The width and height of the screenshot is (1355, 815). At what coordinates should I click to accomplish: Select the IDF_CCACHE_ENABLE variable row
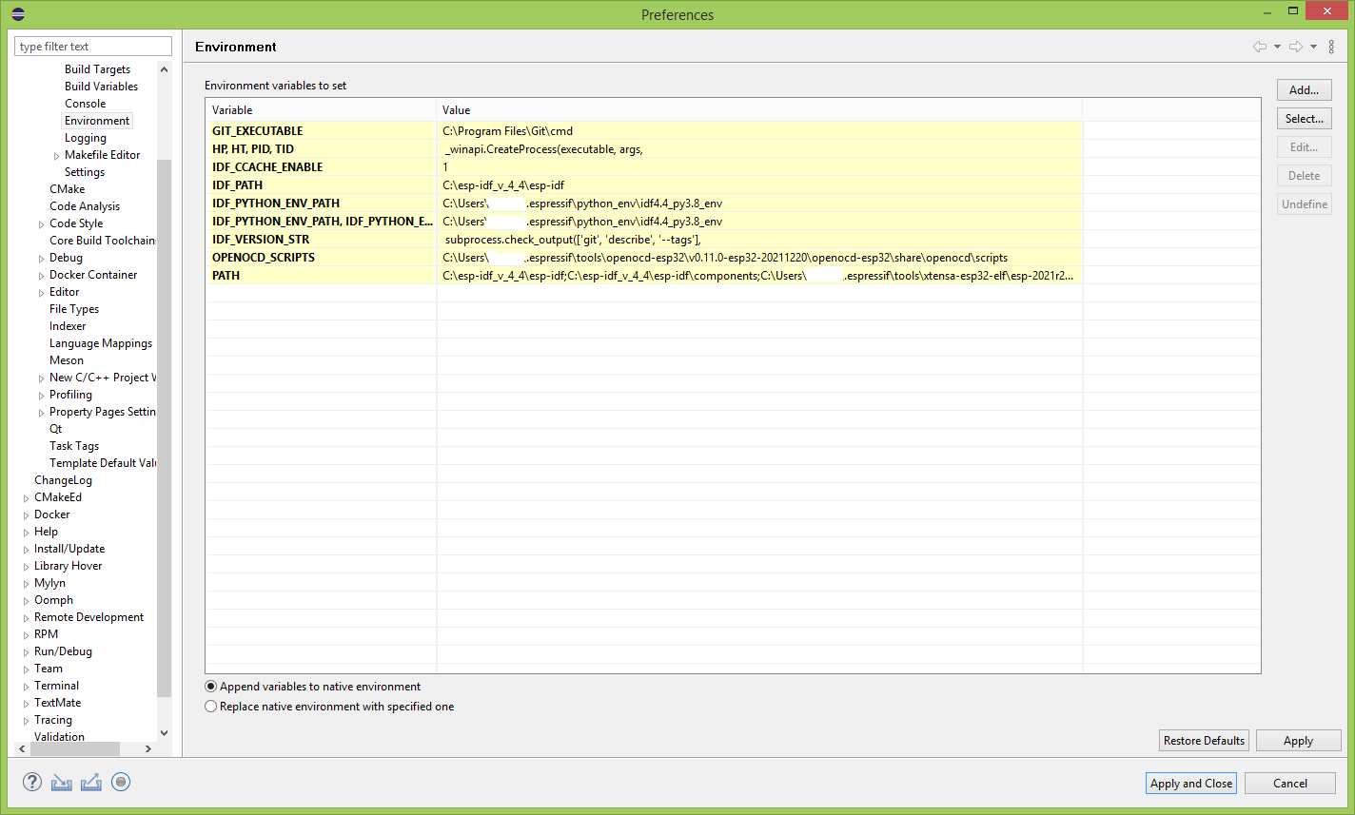click(644, 166)
